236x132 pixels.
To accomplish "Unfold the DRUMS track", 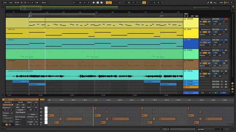I will tap(185, 19).
